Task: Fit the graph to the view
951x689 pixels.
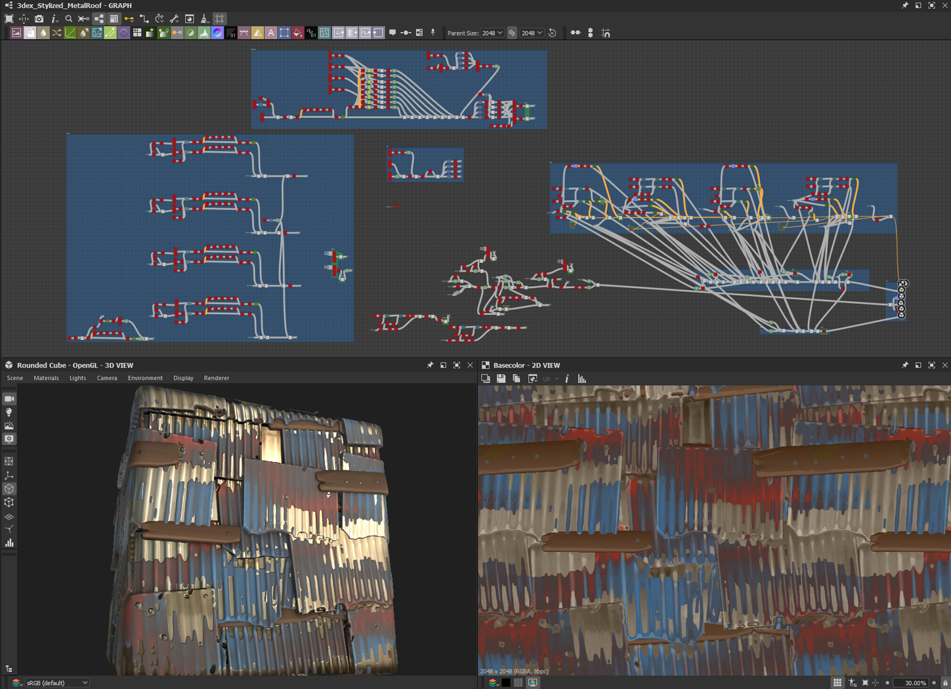Action: tap(9, 19)
